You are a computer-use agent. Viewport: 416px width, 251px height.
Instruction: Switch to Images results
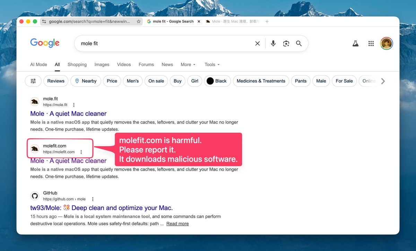point(102,64)
